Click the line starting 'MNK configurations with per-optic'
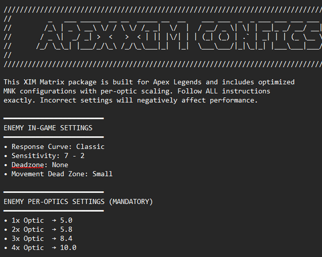The image size is (322, 257). coord(137,91)
